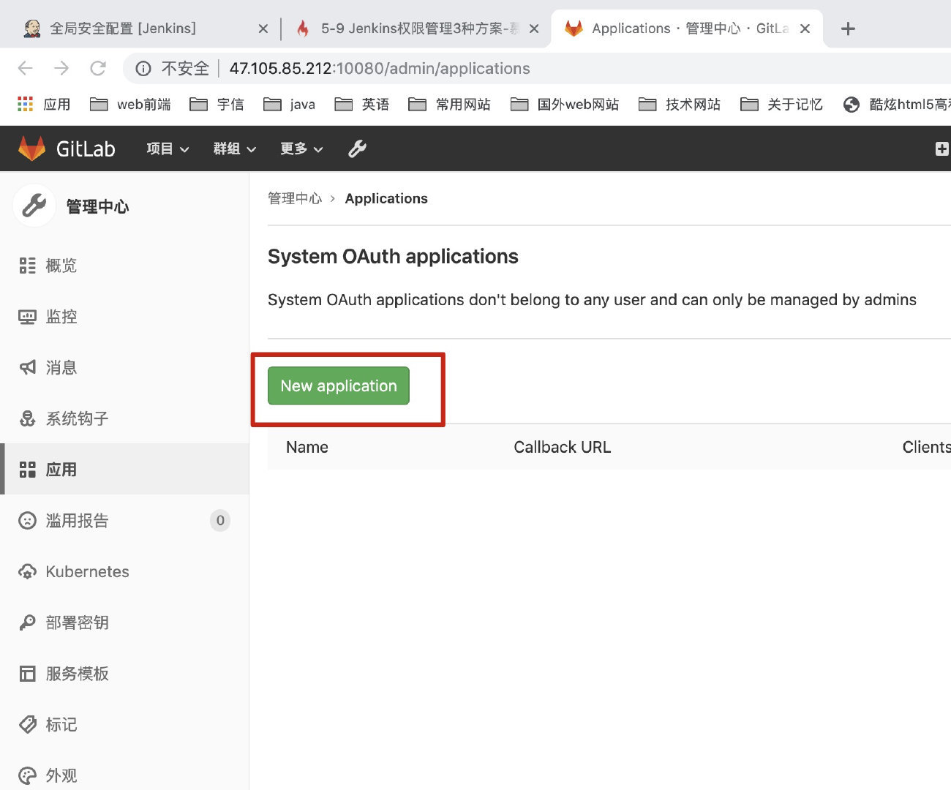This screenshot has width=951, height=790.
Task: Open the 关于记忆 bookmark folder
Action: click(x=781, y=105)
